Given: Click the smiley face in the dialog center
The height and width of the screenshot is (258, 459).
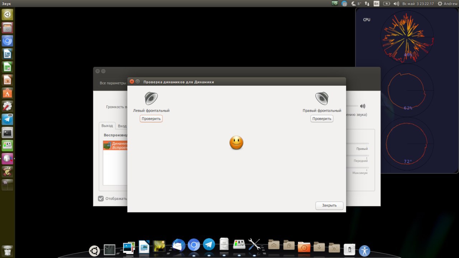Looking at the screenshot, I should pyautogui.click(x=236, y=143).
